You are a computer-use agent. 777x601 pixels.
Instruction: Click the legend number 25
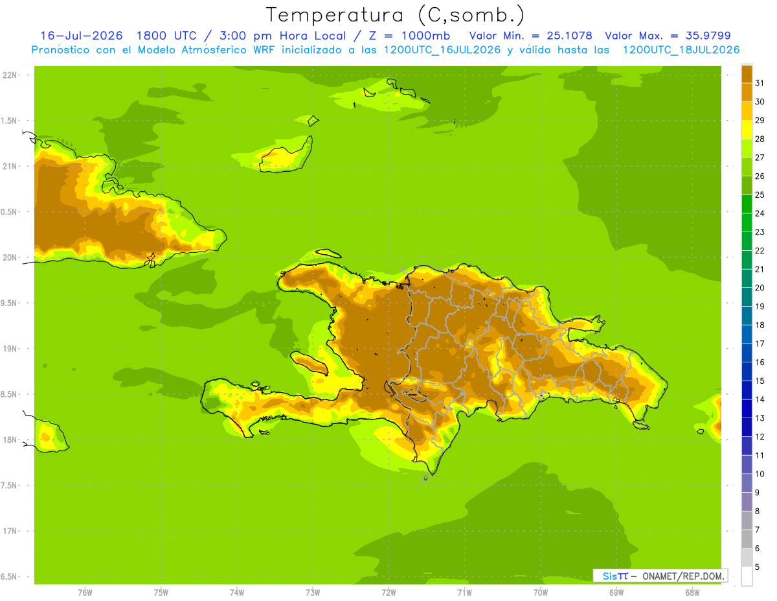coord(760,194)
